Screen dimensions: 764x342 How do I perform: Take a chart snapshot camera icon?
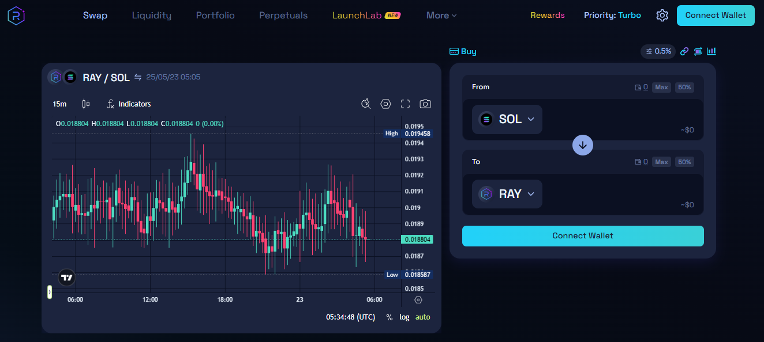(x=425, y=104)
